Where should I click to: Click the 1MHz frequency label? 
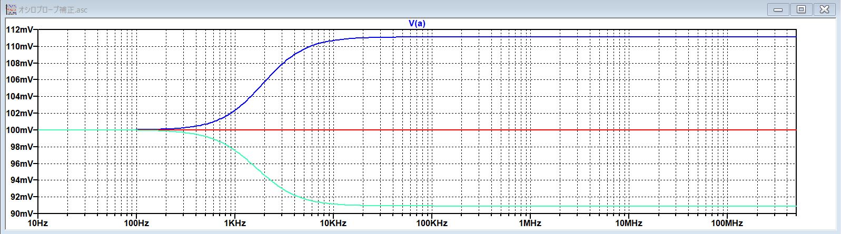point(530,223)
